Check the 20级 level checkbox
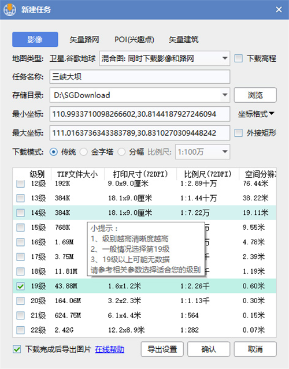 20,301
